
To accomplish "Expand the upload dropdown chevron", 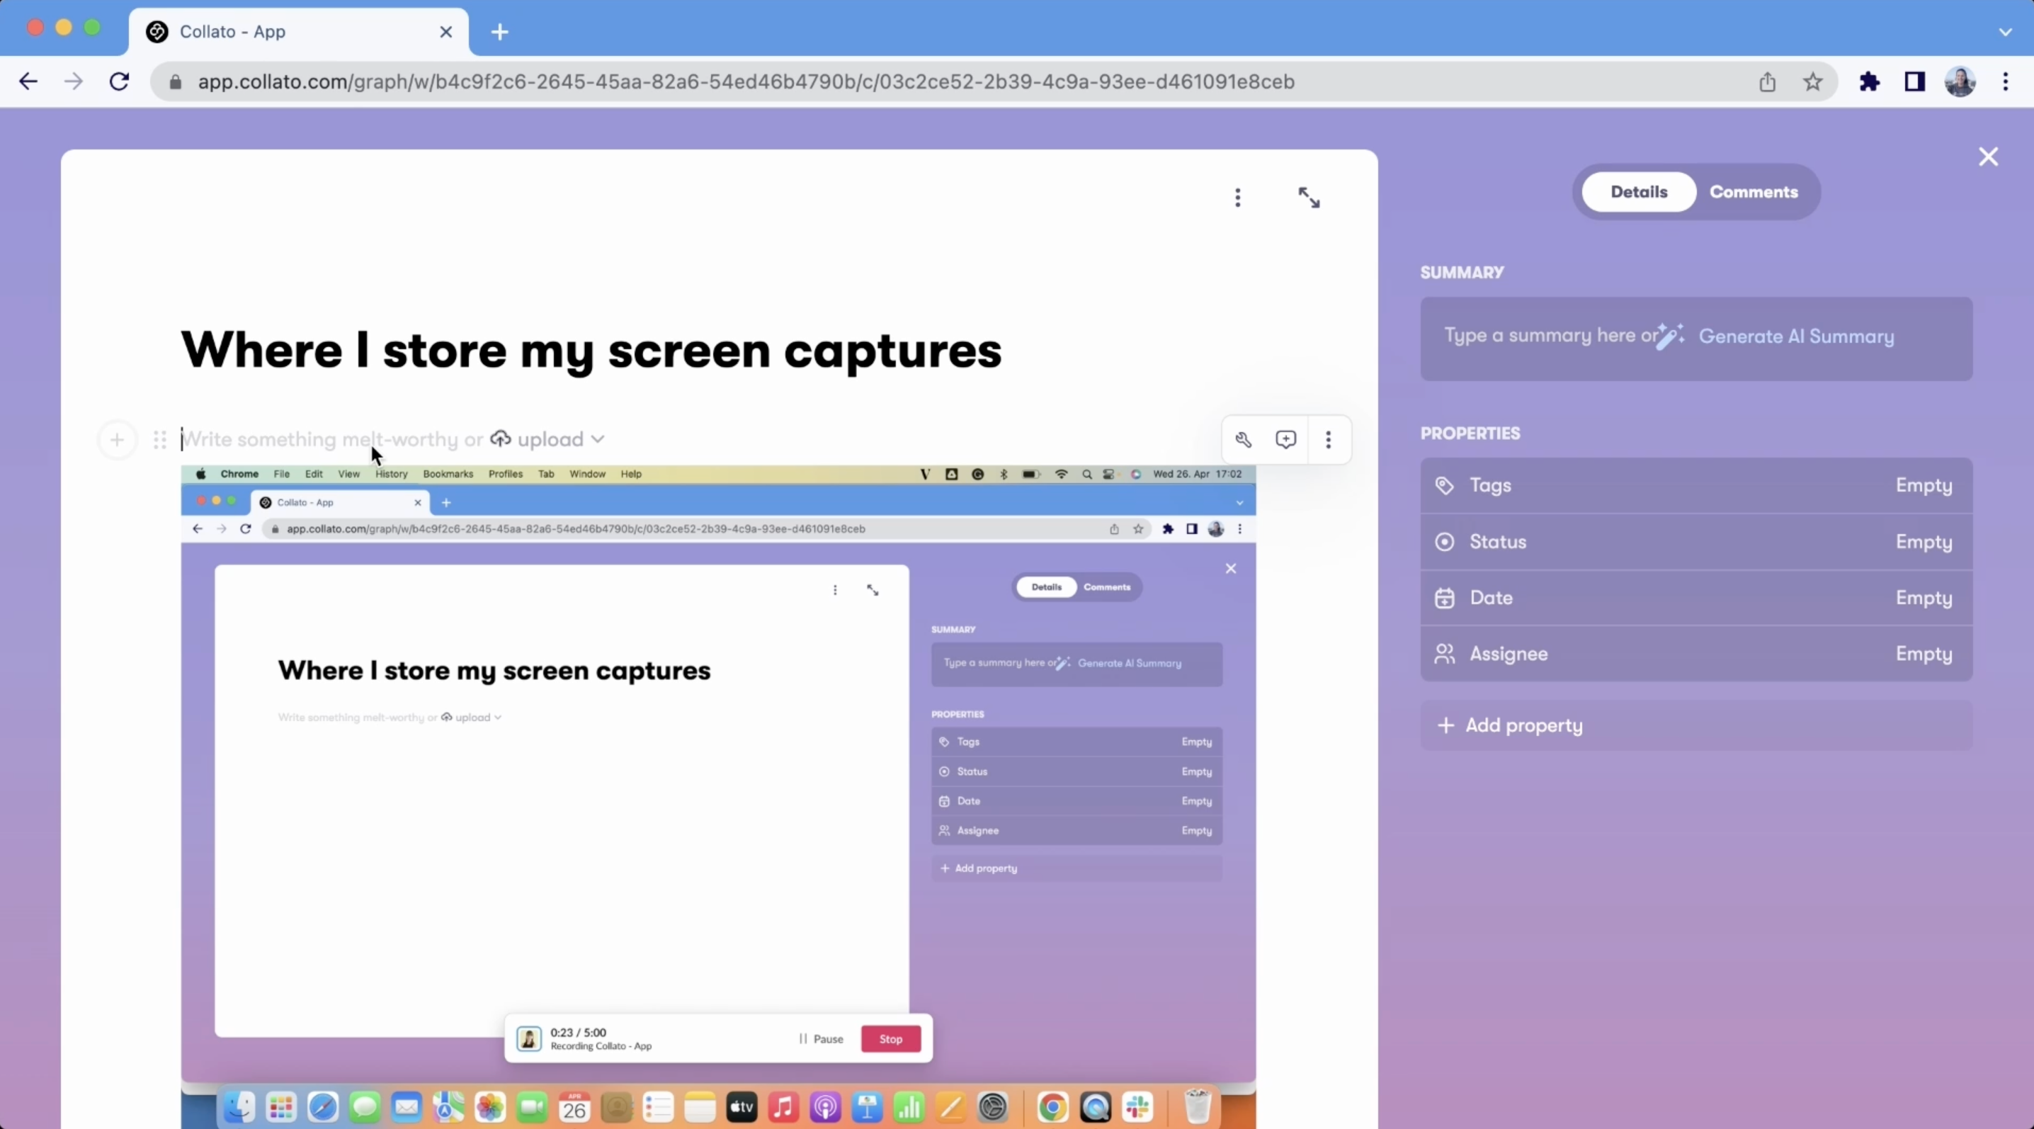I will 598,439.
